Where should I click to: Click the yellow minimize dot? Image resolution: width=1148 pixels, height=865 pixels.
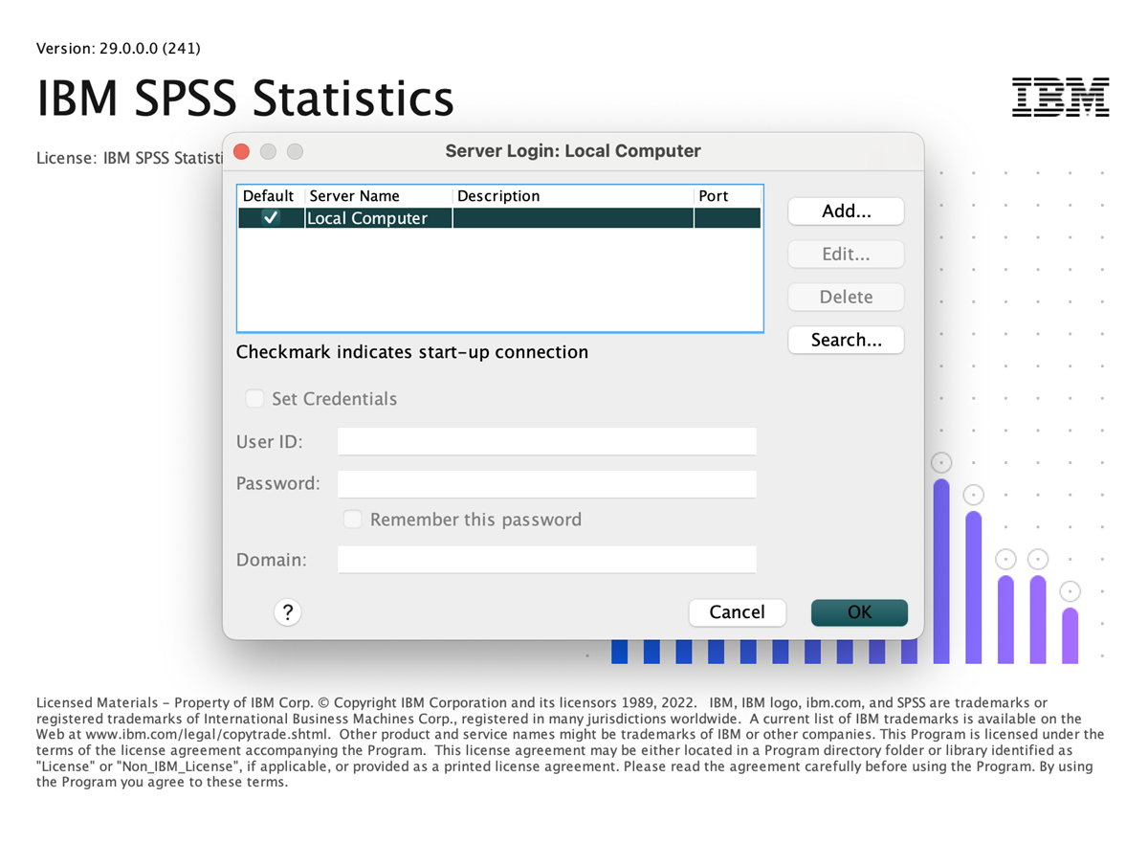click(x=268, y=151)
